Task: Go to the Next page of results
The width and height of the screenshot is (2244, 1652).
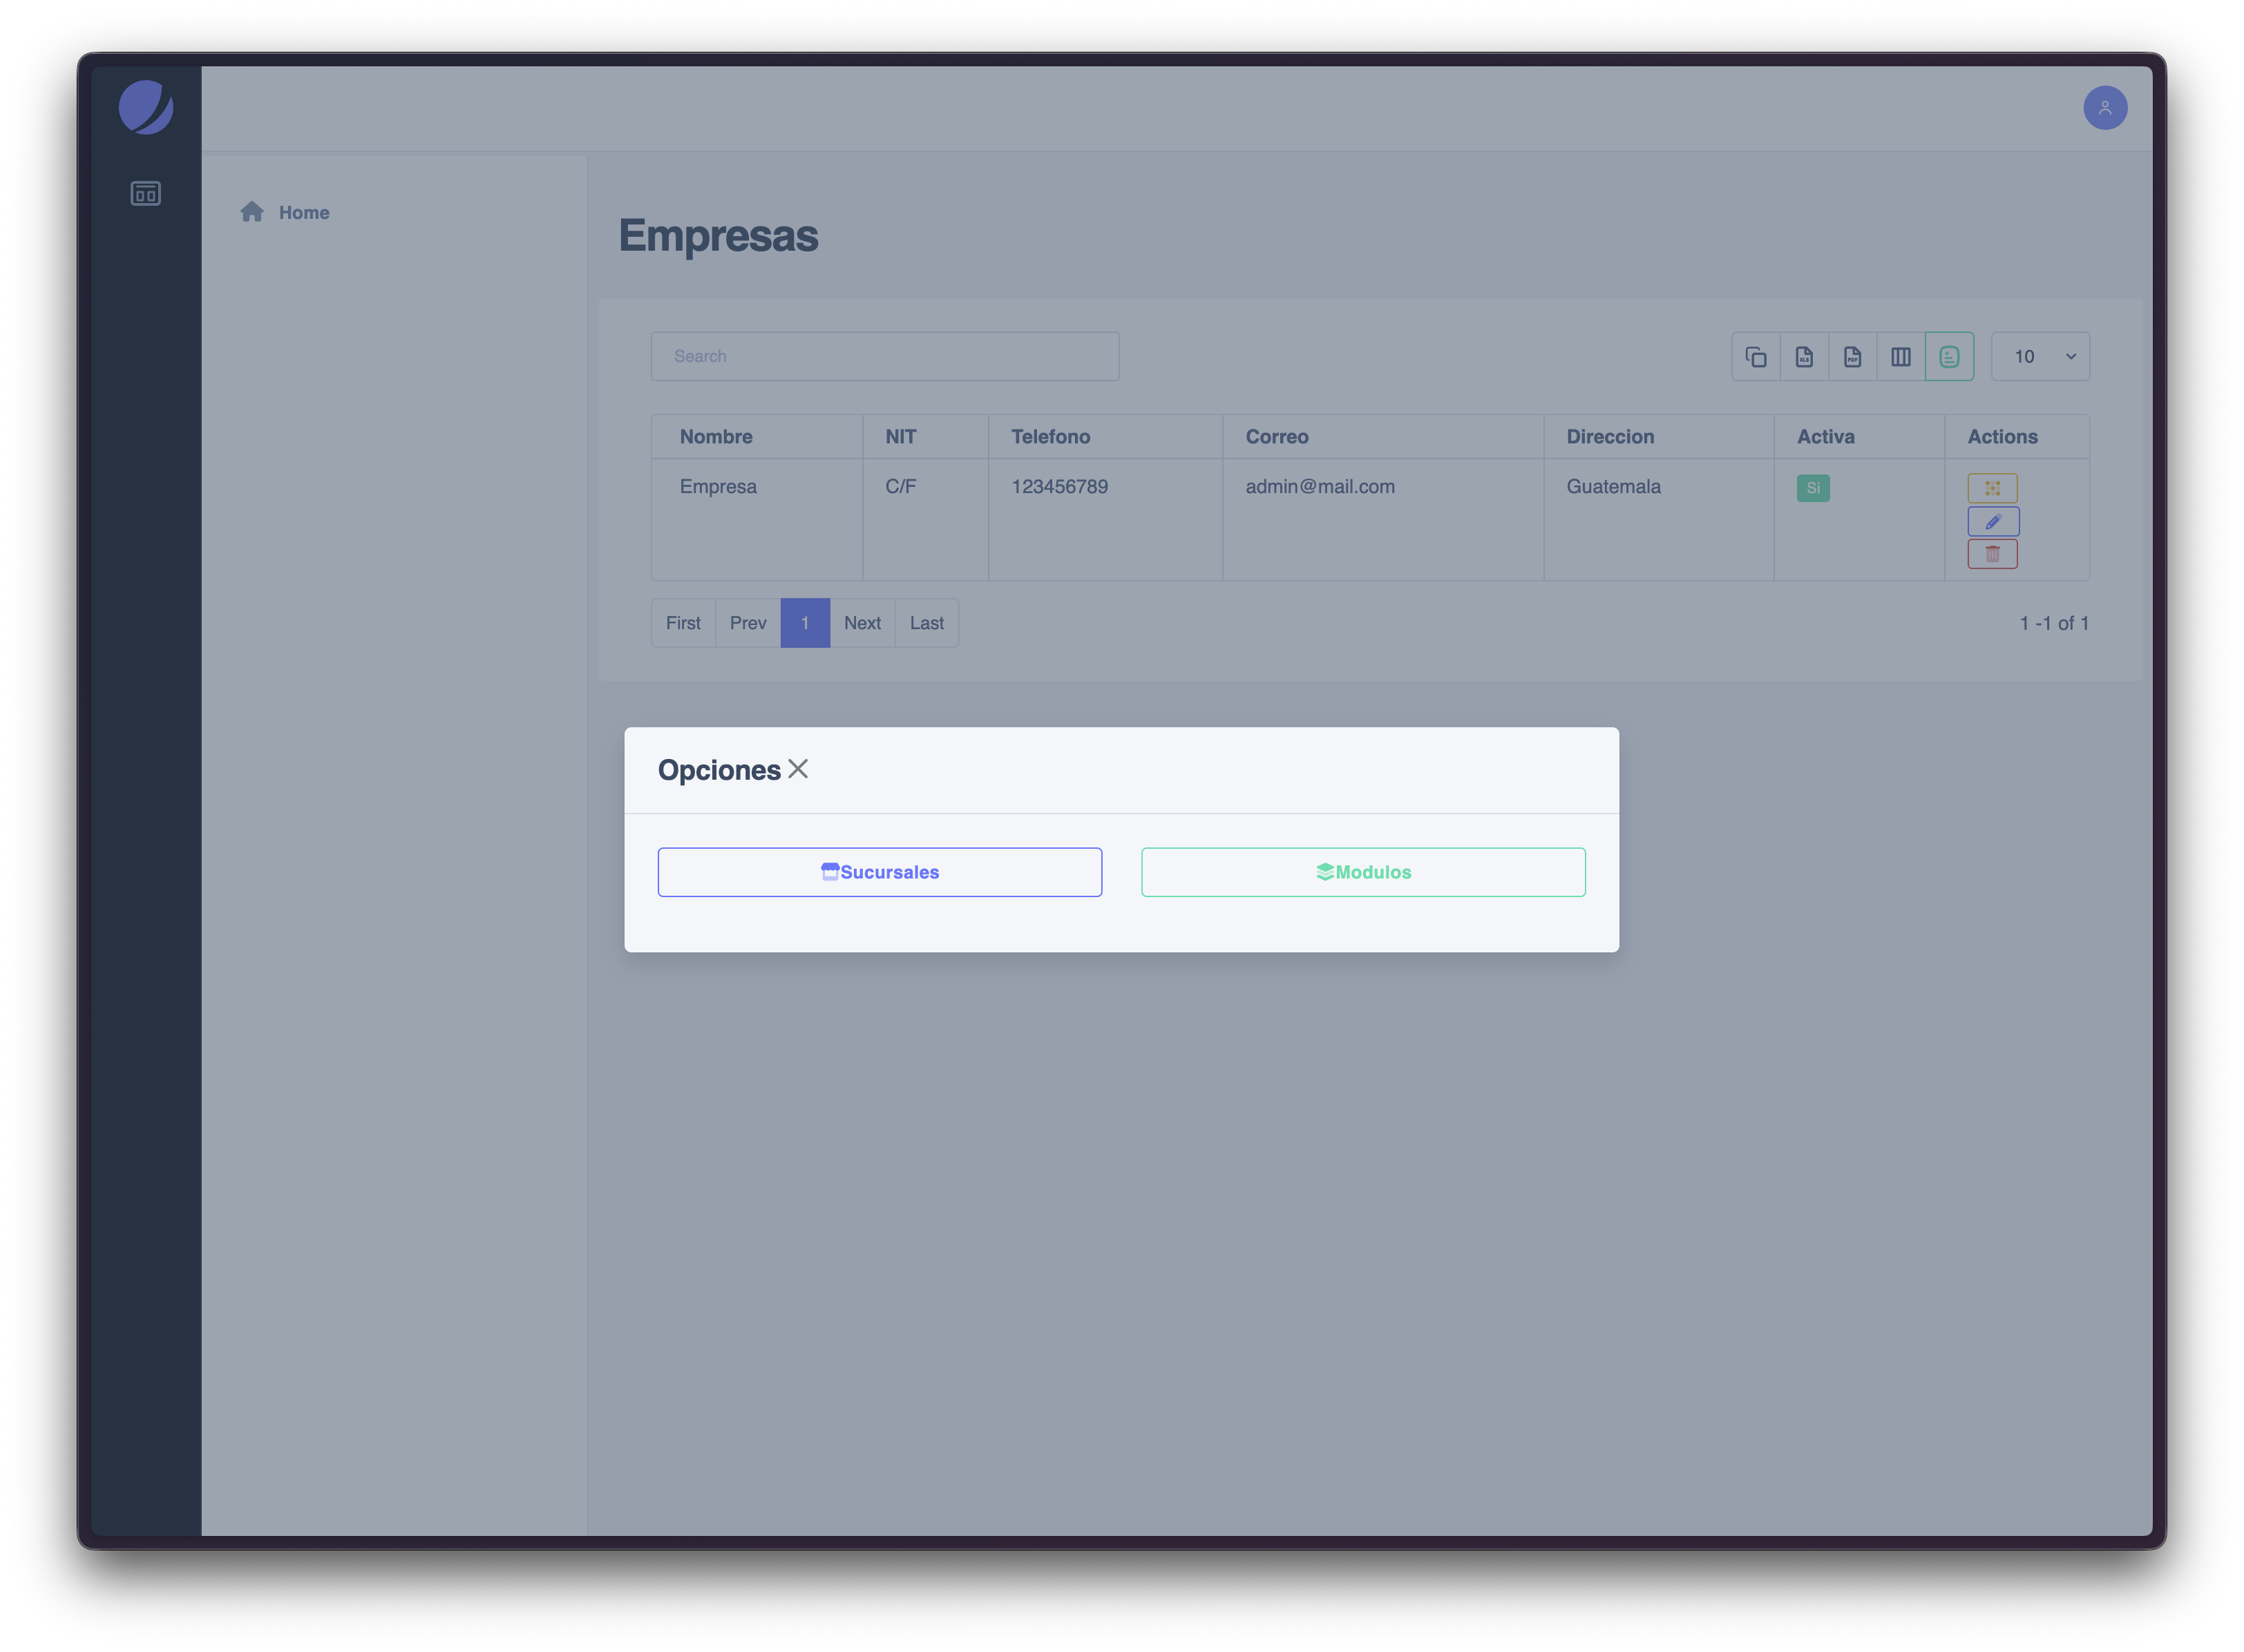Action: (862, 622)
